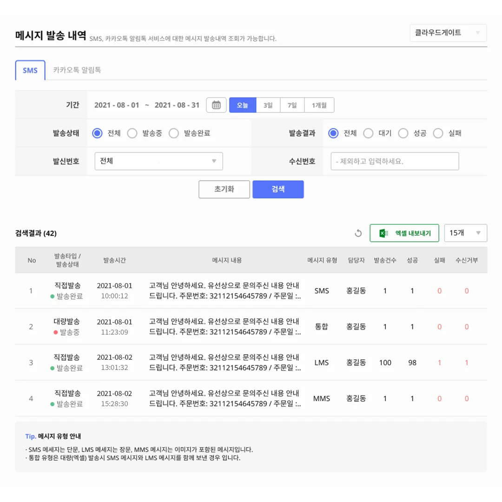Expand the 발신번호 전체 combo box
The height and width of the screenshot is (502, 502).
[158, 161]
